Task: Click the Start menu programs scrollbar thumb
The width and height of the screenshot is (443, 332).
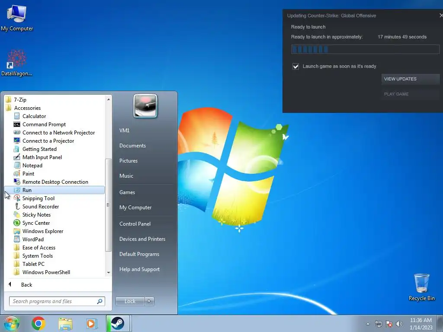Action: [x=108, y=205]
